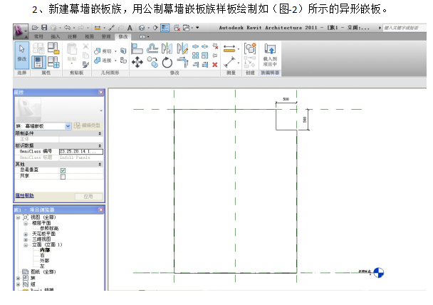Open the family type dropdown (族: 幕墙嵌板)

click(68, 125)
